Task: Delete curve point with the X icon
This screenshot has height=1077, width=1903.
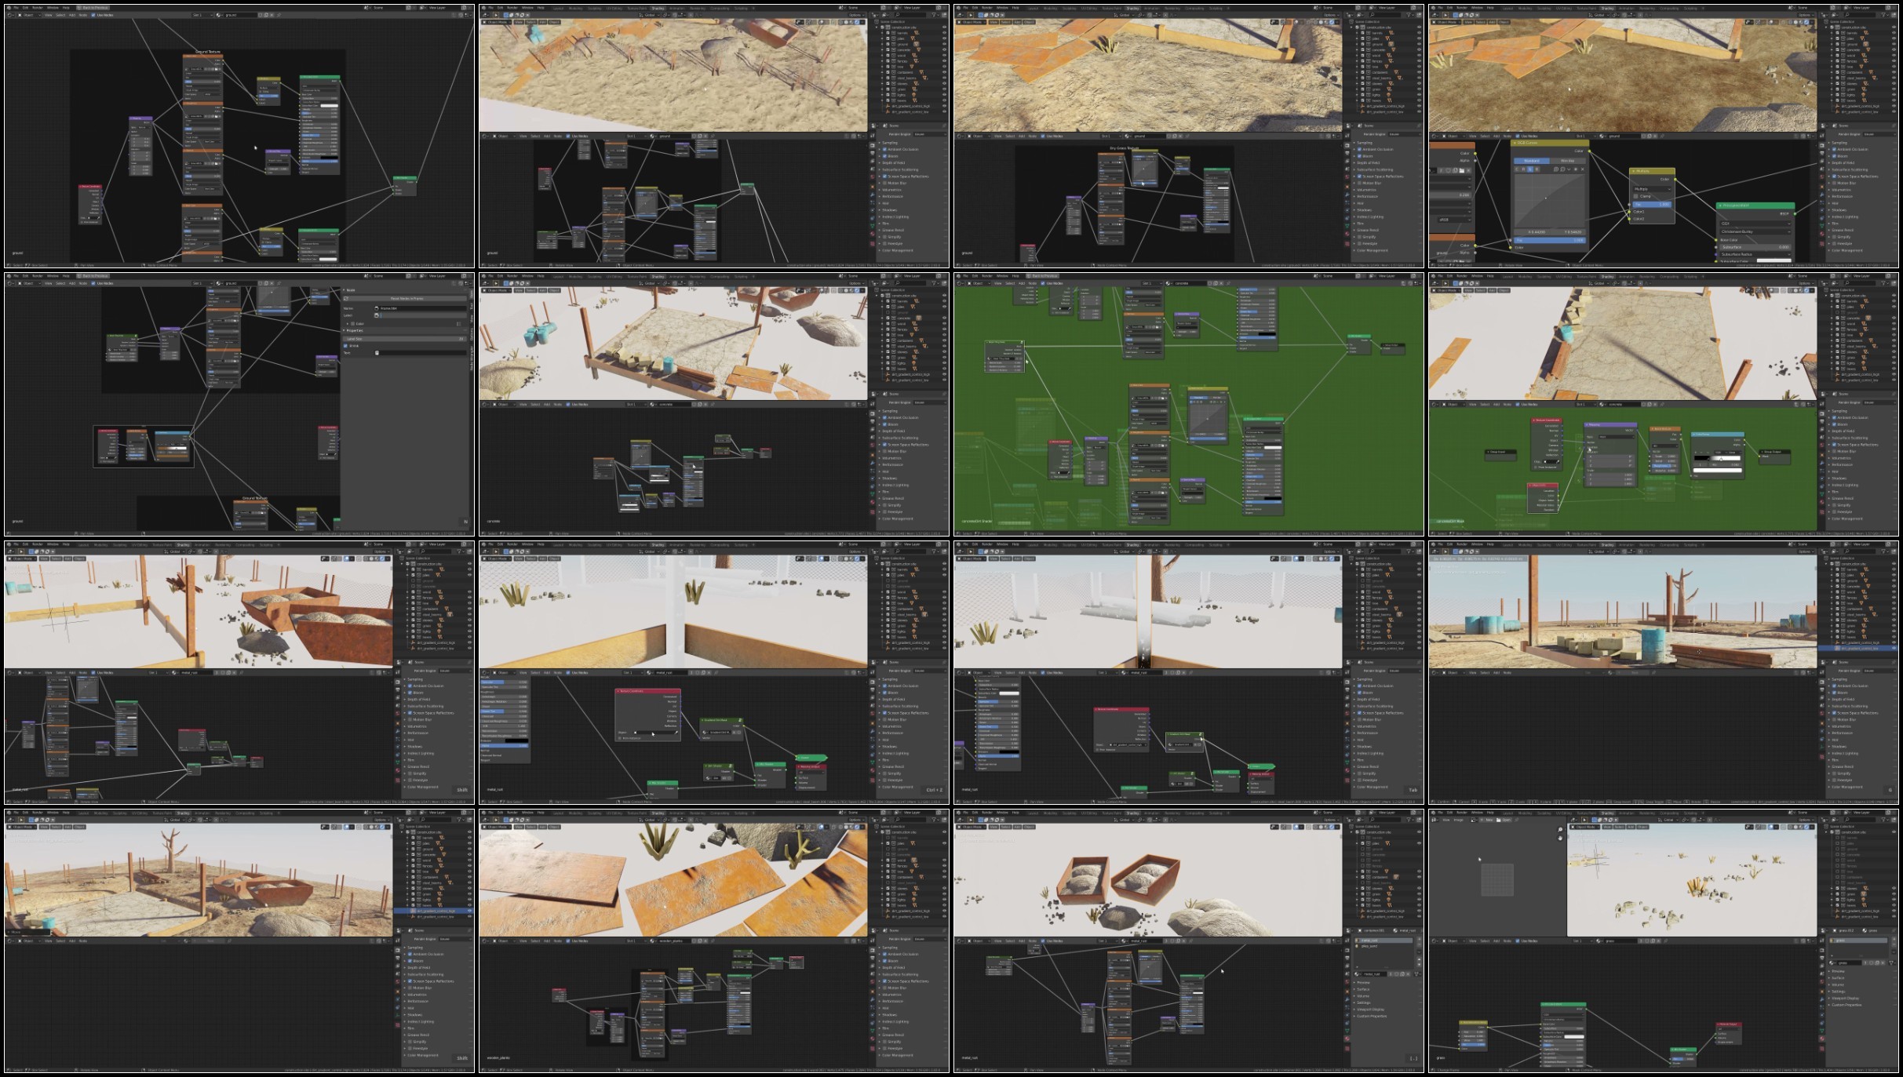Action: coord(1583,169)
